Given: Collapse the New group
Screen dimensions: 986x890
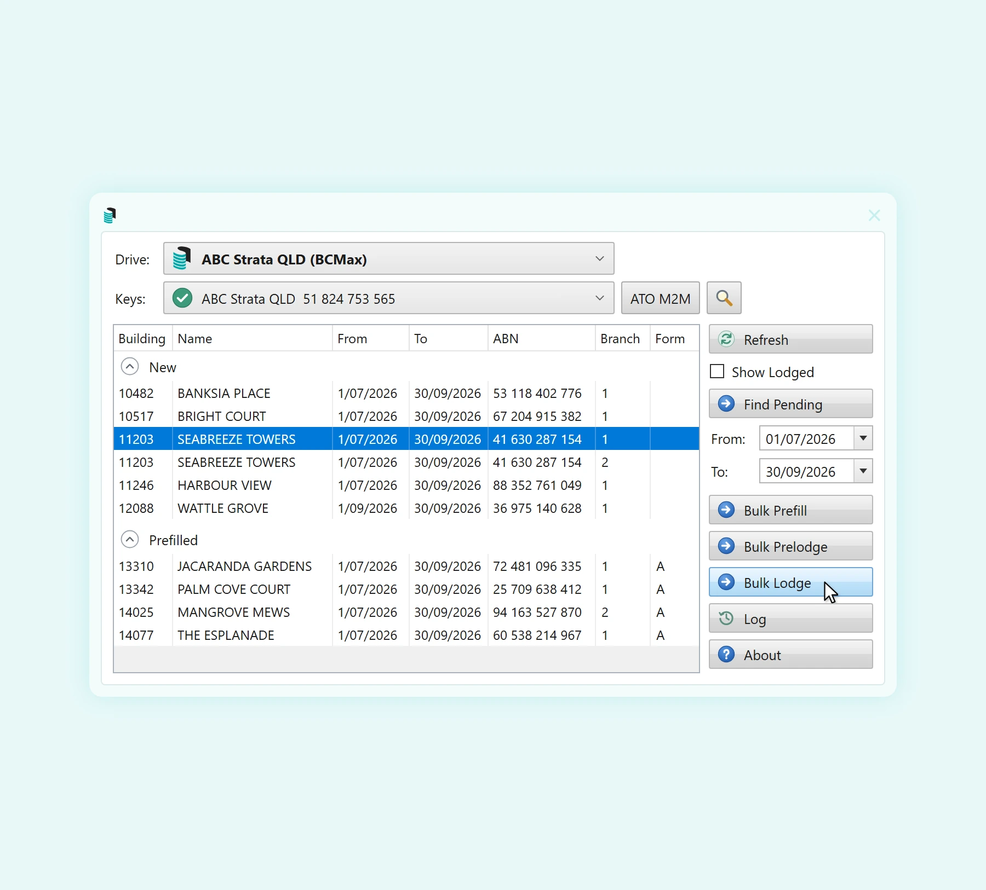Looking at the screenshot, I should pos(130,367).
